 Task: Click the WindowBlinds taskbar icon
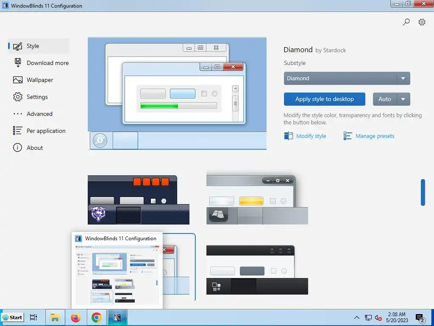tap(117, 318)
